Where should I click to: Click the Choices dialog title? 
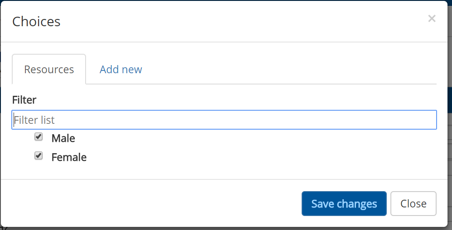click(x=36, y=21)
